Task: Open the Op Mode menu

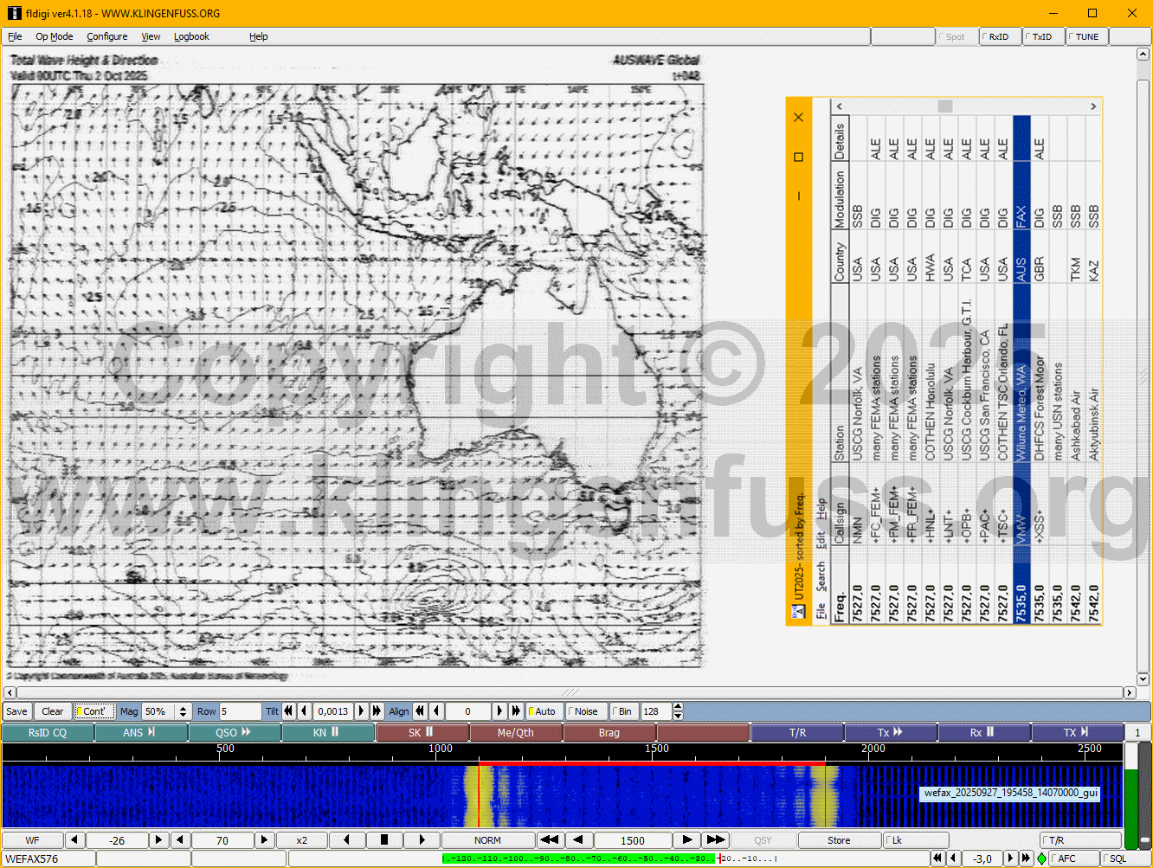Action: pos(54,37)
